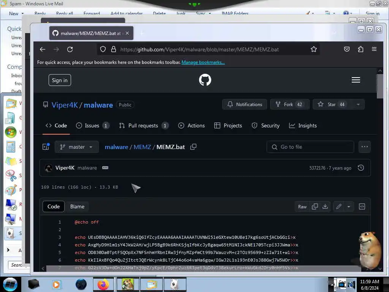This screenshot has height=292, width=389.
Task: Open the Security tab
Action: (x=266, y=125)
